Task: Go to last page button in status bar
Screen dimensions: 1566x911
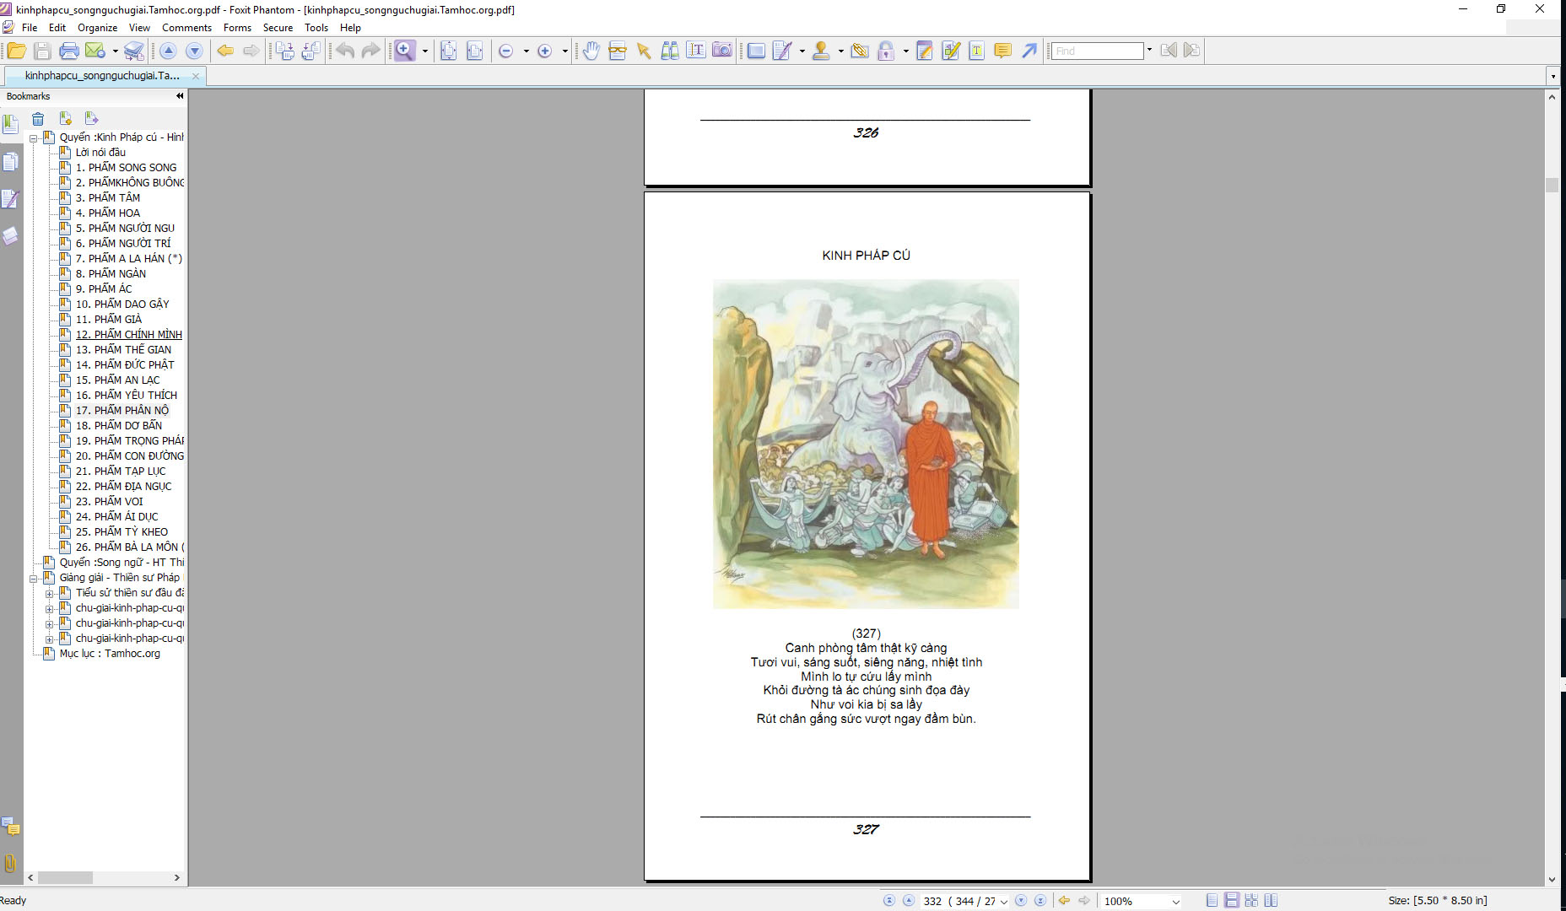Action: 1040,901
